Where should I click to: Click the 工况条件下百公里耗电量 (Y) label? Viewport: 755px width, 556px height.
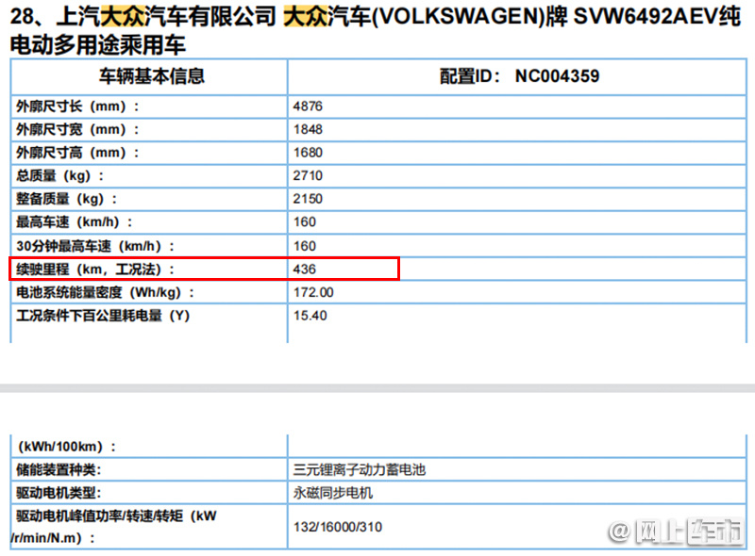click(x=103, y=316)
